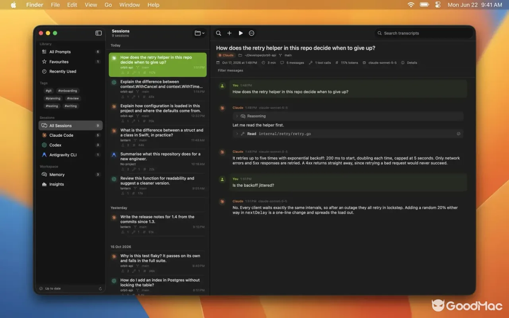Click the refresh icon beside Up to date
This screenshot has height=318, width=509.
tap(100, 289)
